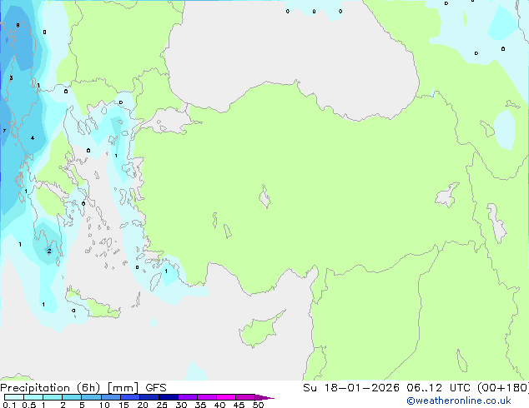Click the '50' legend label
Image resolution: width=529 pixels, height=408 pixels.
(x=259, y=405)
